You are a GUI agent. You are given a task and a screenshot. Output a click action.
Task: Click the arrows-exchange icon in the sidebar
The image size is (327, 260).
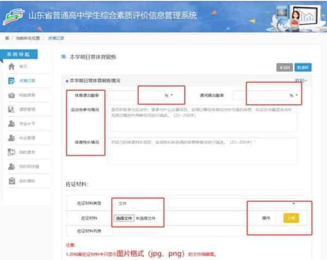point(11,152)
